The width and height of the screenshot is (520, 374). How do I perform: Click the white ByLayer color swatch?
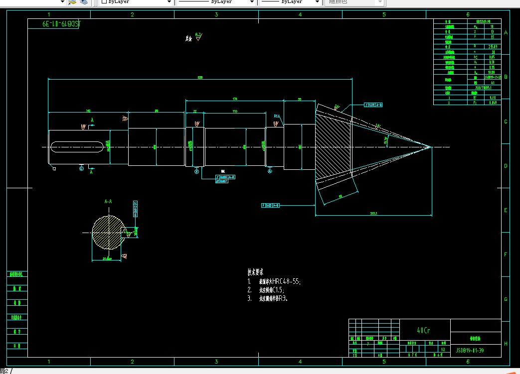coord(104,1)
